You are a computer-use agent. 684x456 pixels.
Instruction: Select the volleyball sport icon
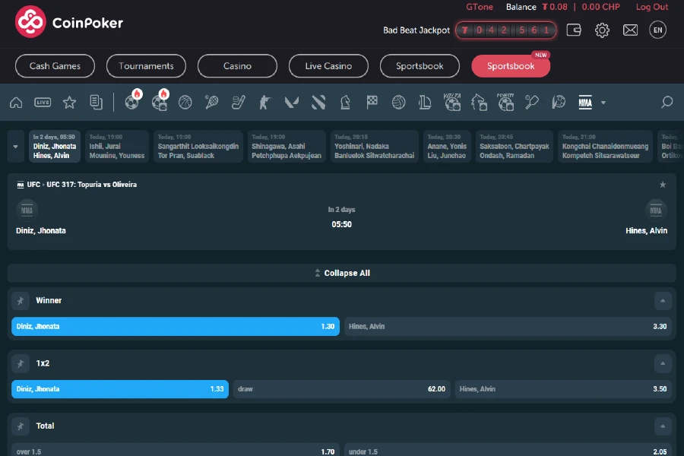(x=398, y=102)
